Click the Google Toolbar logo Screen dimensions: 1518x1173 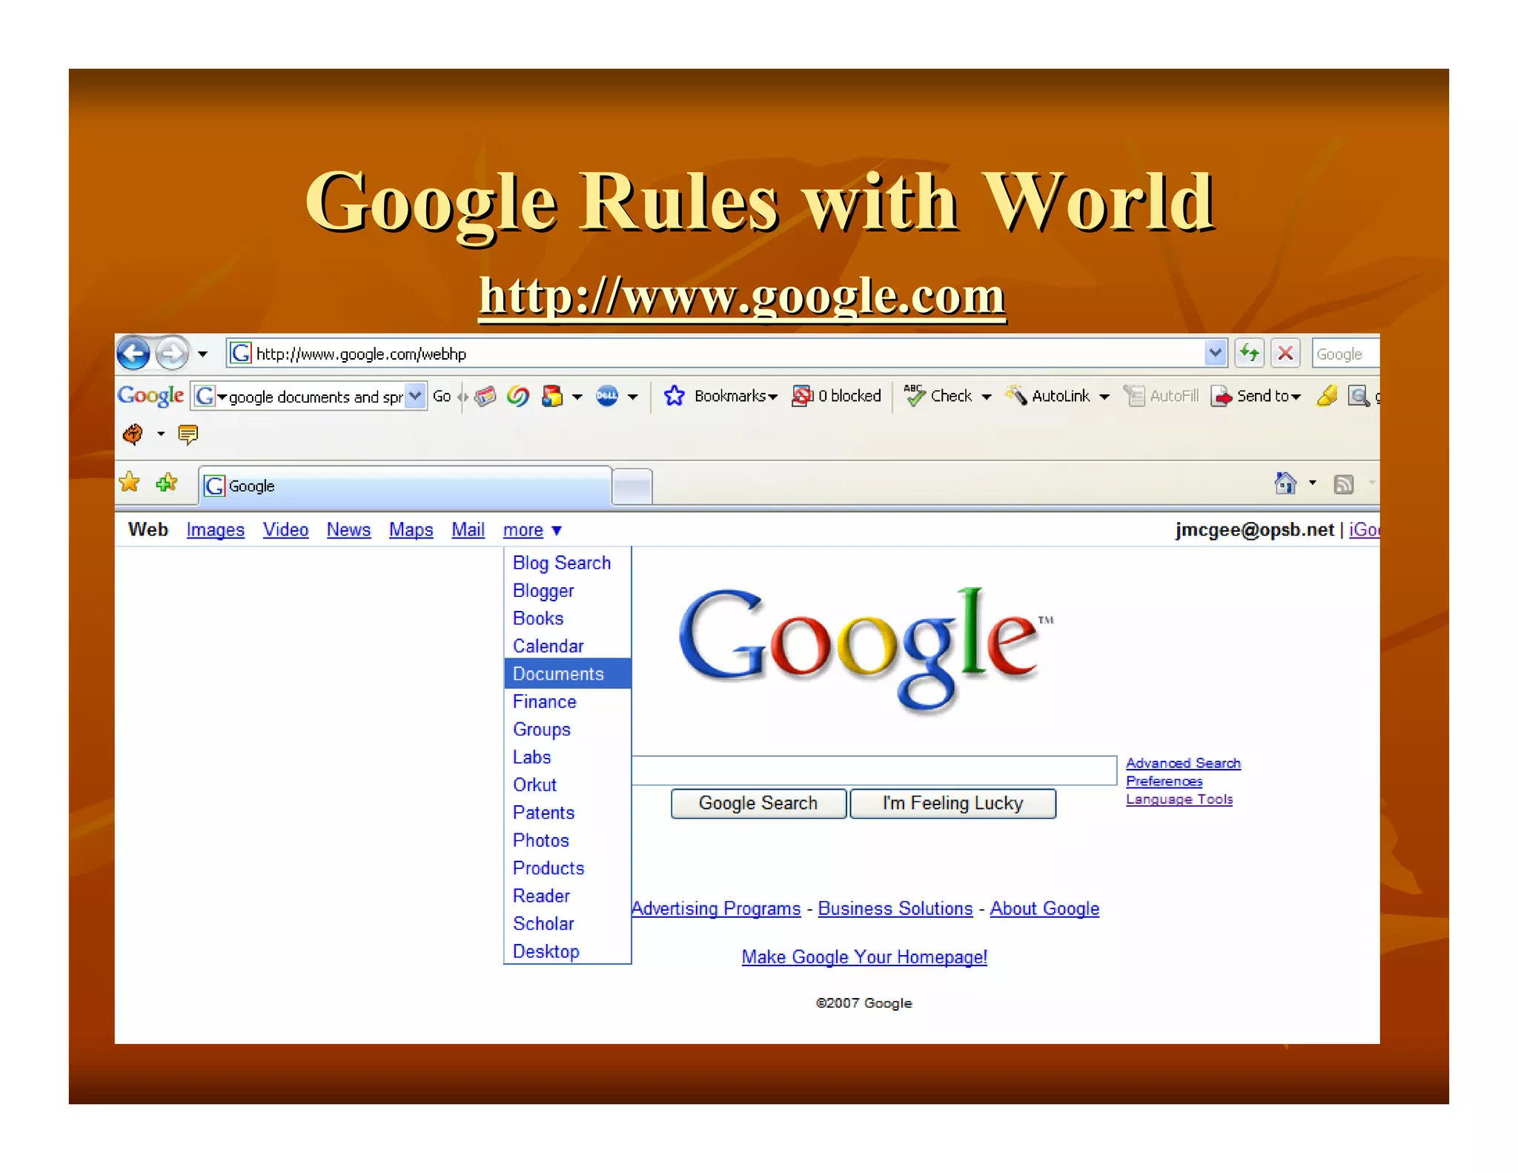click(150, 395)
